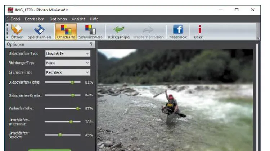The image size is (270, 151).
Task: Expand the Bildschärfen-Typ dropdown
Action: coord(68,53)
